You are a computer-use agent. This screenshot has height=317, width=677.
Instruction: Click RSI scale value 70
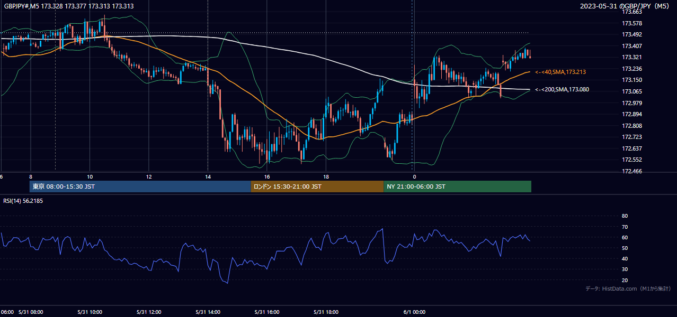click(625, 227)
